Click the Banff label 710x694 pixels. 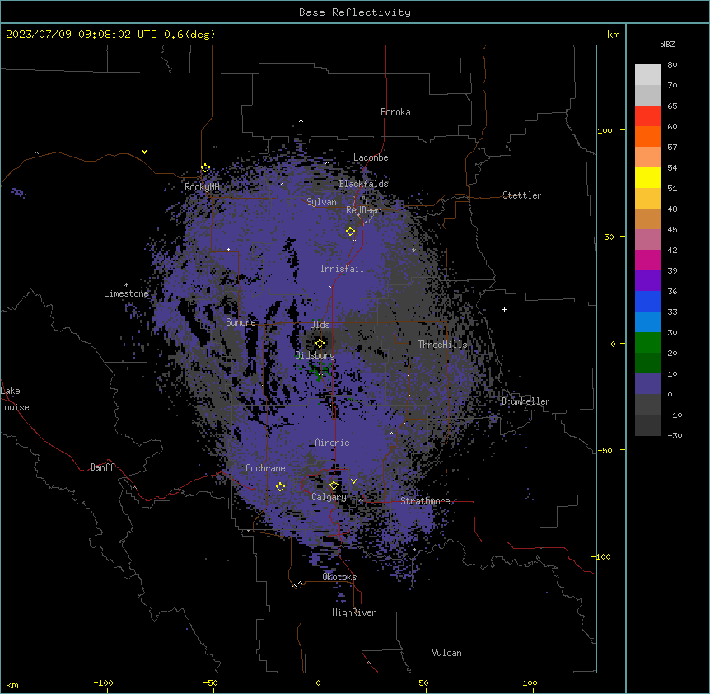coord(102,467)
